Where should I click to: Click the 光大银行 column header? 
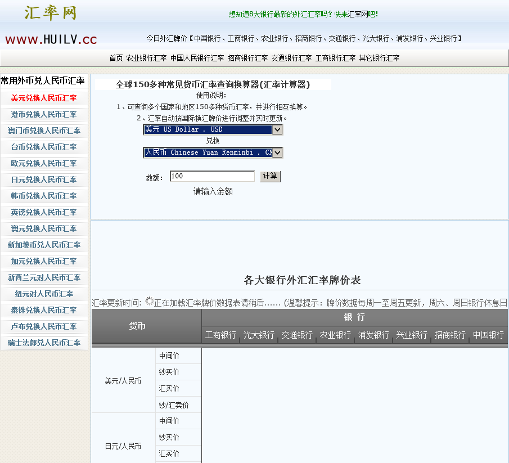tap(259, 335)
